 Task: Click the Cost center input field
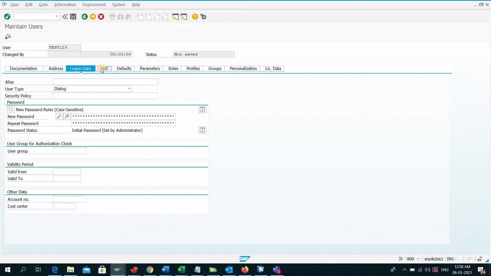(x=64, y=206)
